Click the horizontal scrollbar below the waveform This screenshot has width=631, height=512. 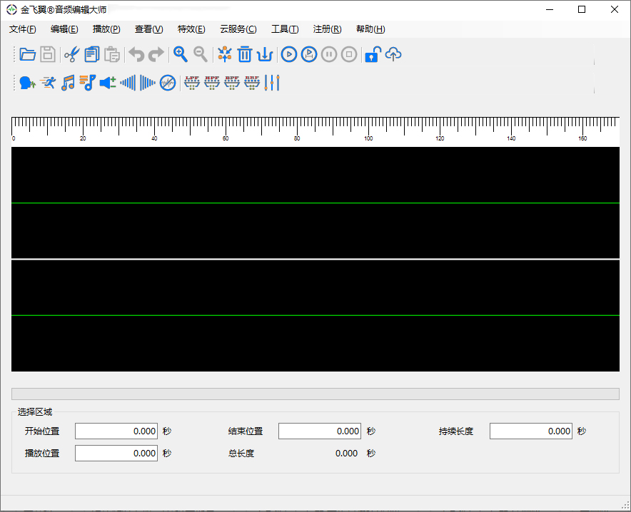tap(315, 394)
